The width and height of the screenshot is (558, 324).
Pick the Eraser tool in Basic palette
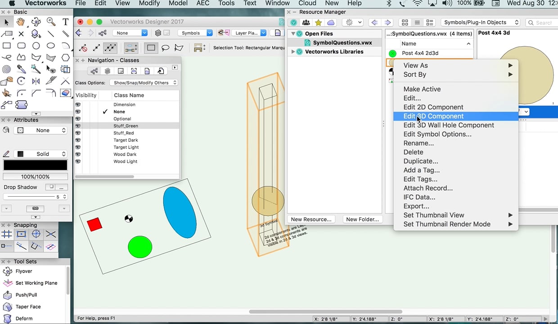pyautogui.click(x=66, y=93)
